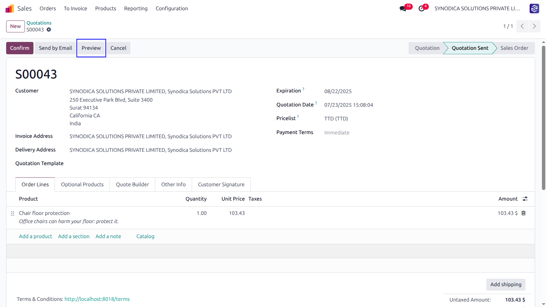Screen dimensions: 546x307
Task: Cancel the quotation
Action: (118, 48)
